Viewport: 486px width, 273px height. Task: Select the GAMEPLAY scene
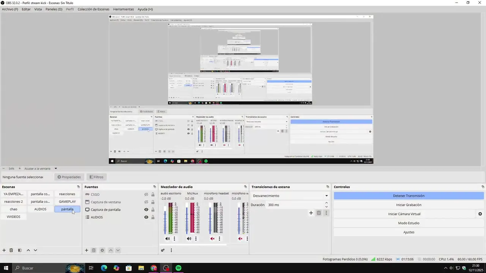tap(67, 202)
